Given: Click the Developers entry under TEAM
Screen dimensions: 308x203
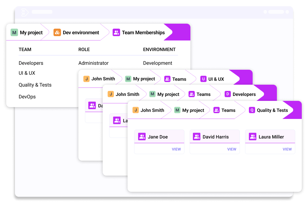Looking at the screenshot, I should pyautogui.click(x=31, y=63).
